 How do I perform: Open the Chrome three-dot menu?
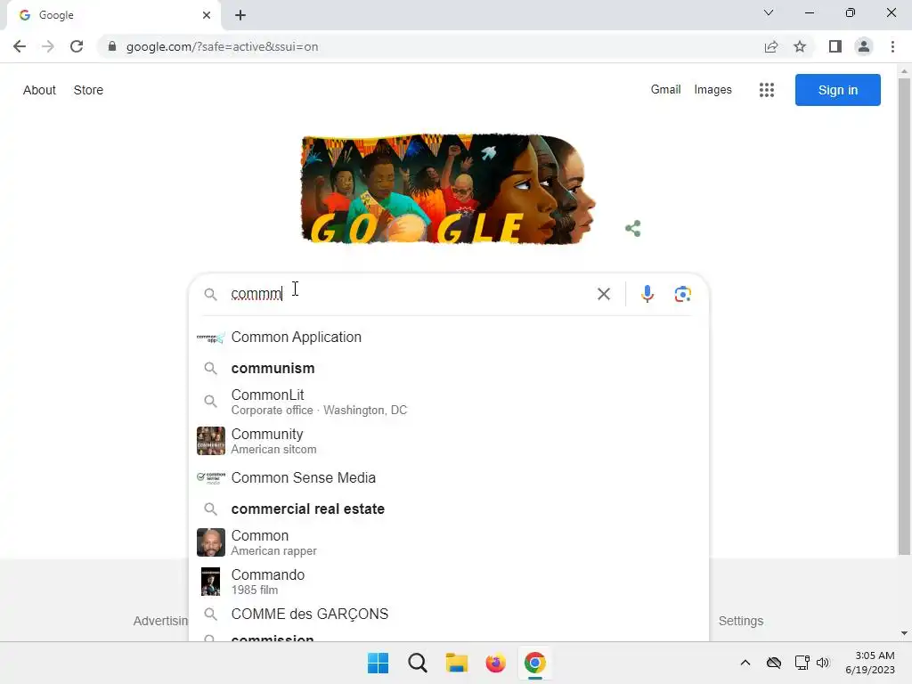(892, 46)
